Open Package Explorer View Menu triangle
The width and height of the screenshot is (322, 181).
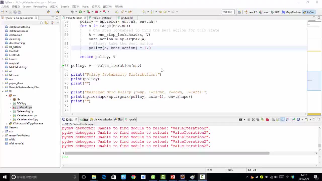click(58, 23)
